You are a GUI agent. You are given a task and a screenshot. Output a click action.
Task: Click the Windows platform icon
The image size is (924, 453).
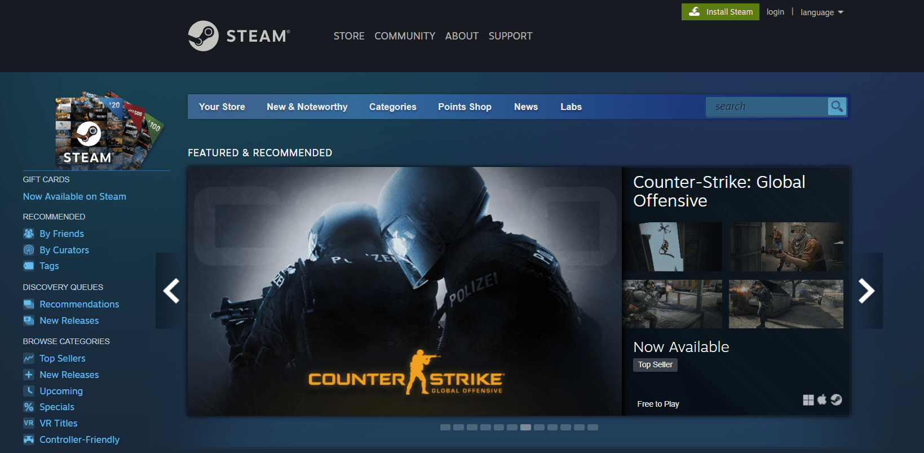808,400
